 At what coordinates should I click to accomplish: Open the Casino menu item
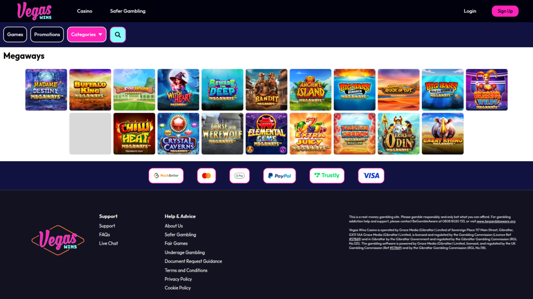pyautogui.click(x=84, y=11)
